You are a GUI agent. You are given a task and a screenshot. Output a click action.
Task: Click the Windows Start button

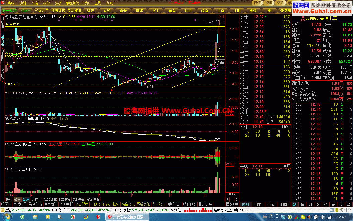coord(7,217)
